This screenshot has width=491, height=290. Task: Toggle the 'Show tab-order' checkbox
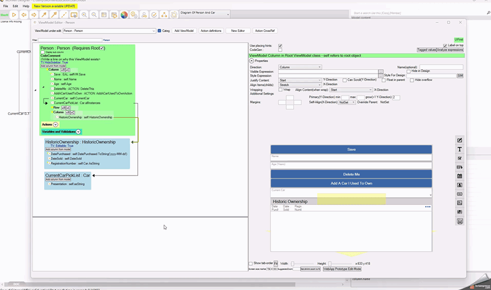click(250, 264)
